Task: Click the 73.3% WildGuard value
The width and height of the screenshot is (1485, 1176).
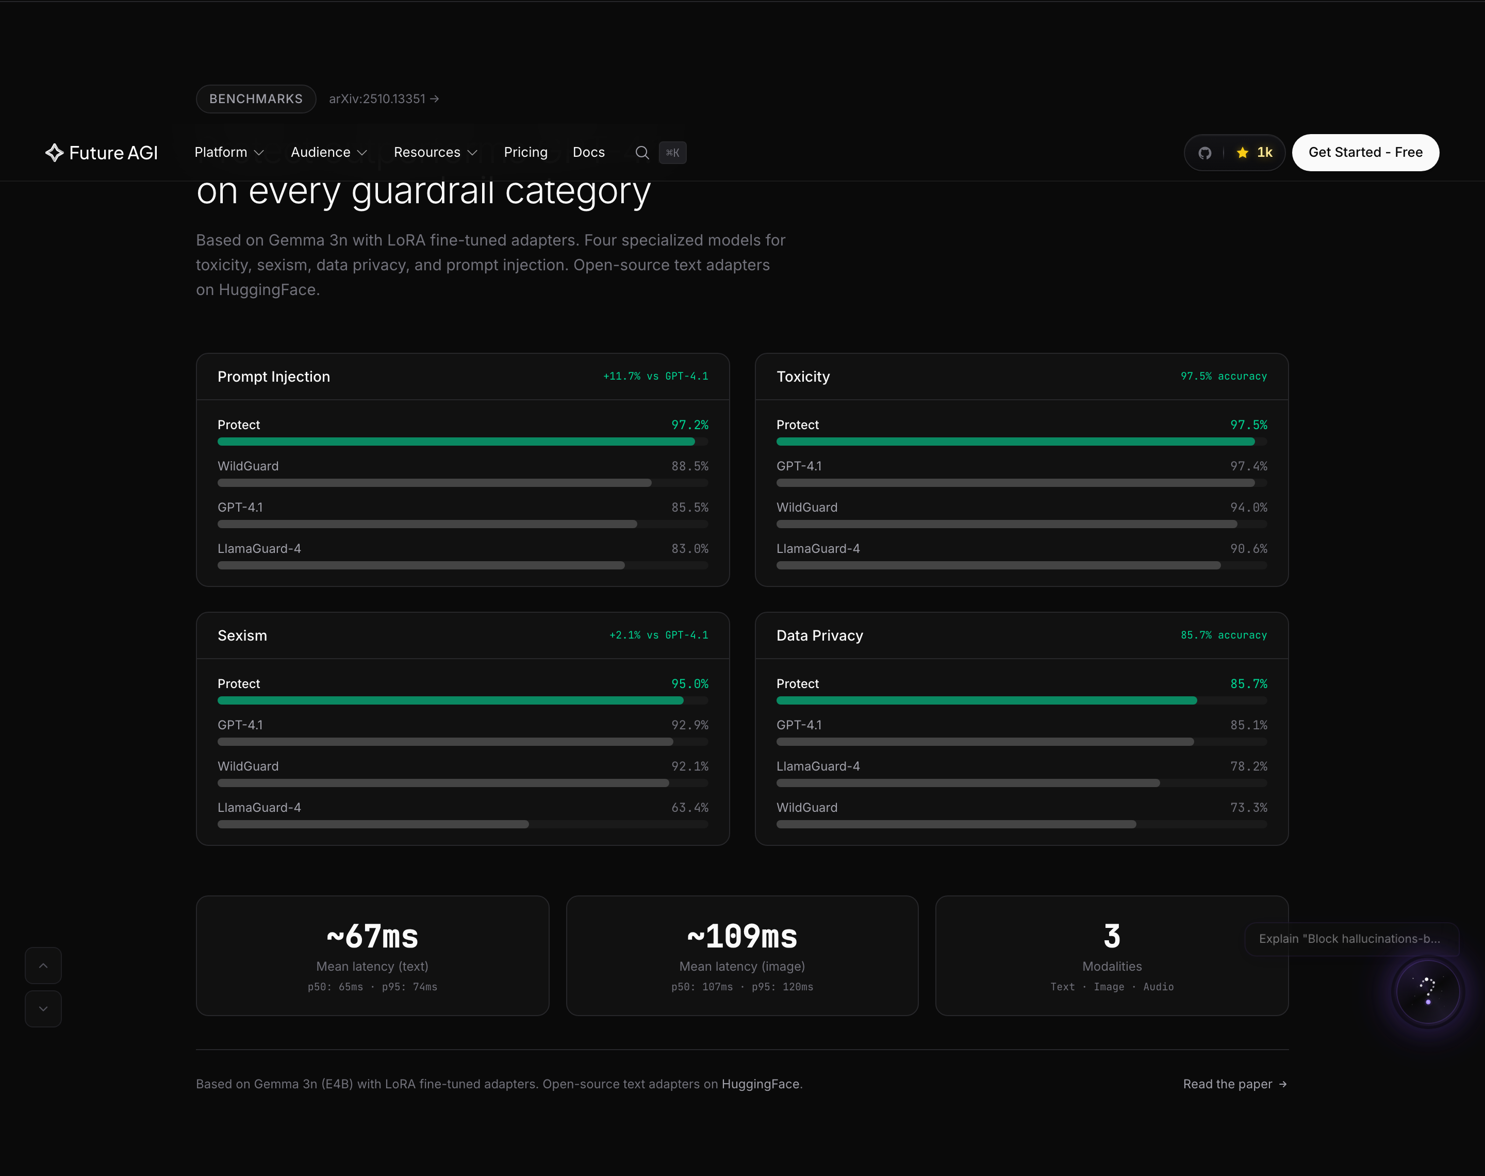Action: point(1248,808)
